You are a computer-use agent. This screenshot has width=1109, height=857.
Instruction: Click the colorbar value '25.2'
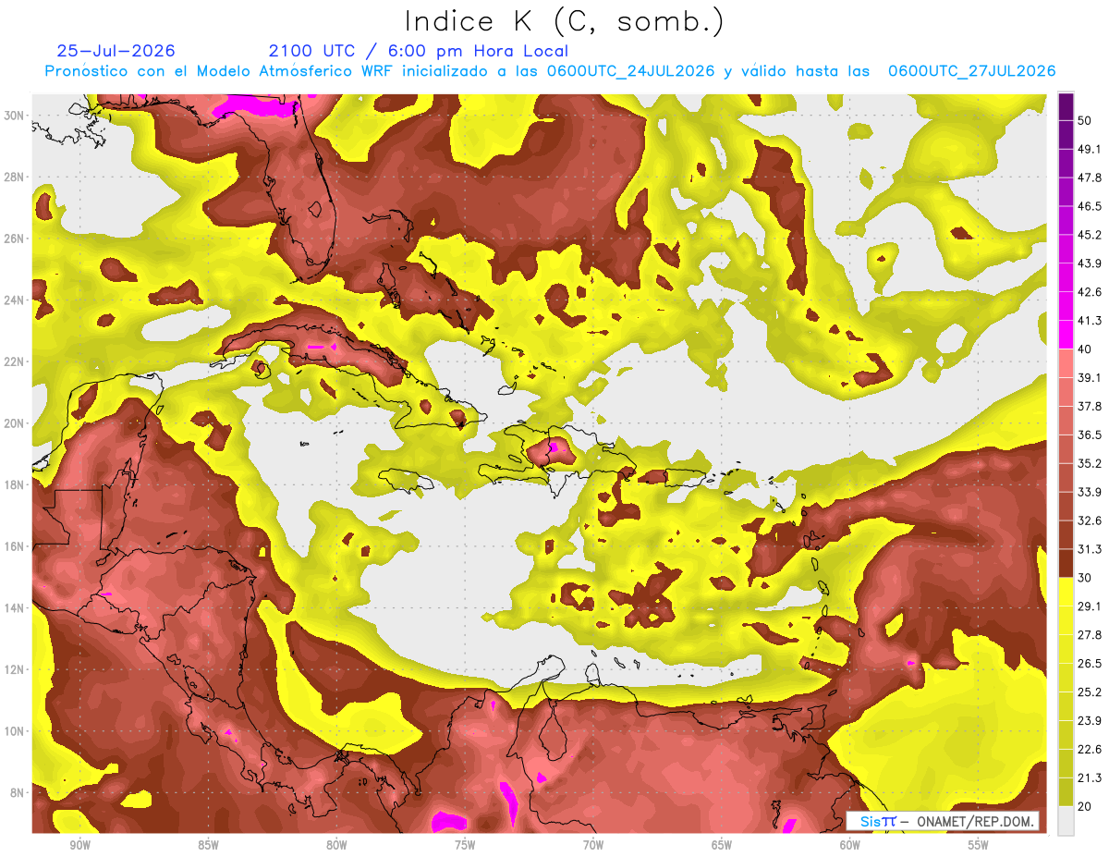1089,692
